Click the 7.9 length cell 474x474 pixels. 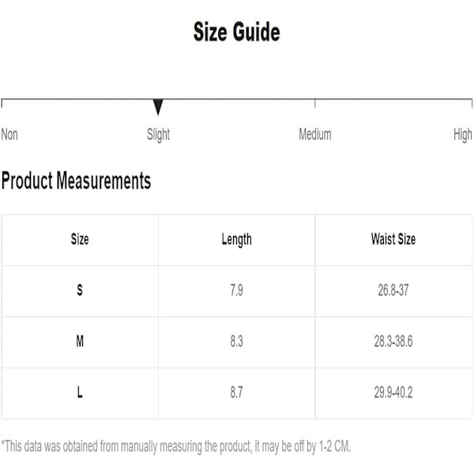(x=237, y=290)
